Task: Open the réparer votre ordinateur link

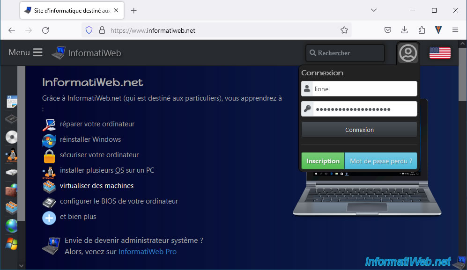Action: click(x=97, y=124)
